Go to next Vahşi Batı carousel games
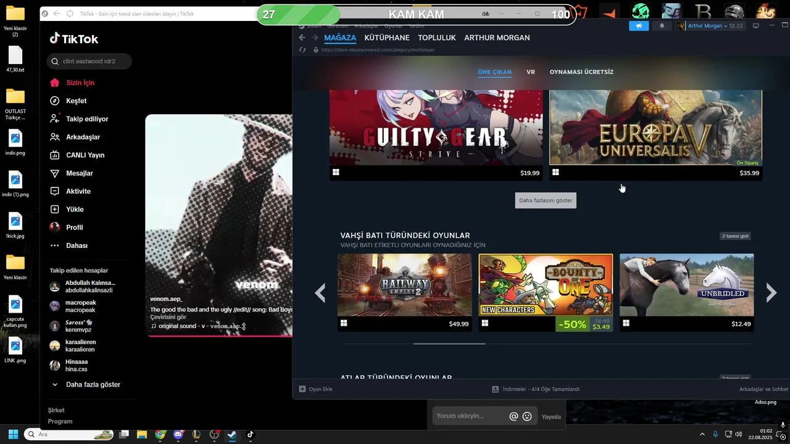Viewport: 790px width, 444px height. (x=771, y=293)
